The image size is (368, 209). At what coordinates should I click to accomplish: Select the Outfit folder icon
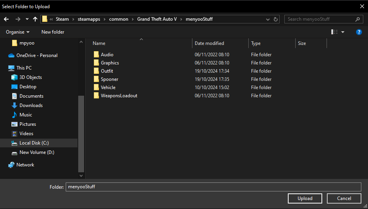click(x=96, y=71)
